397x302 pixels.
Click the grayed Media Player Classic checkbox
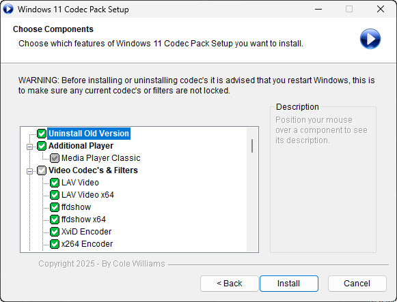coord(55,158)
